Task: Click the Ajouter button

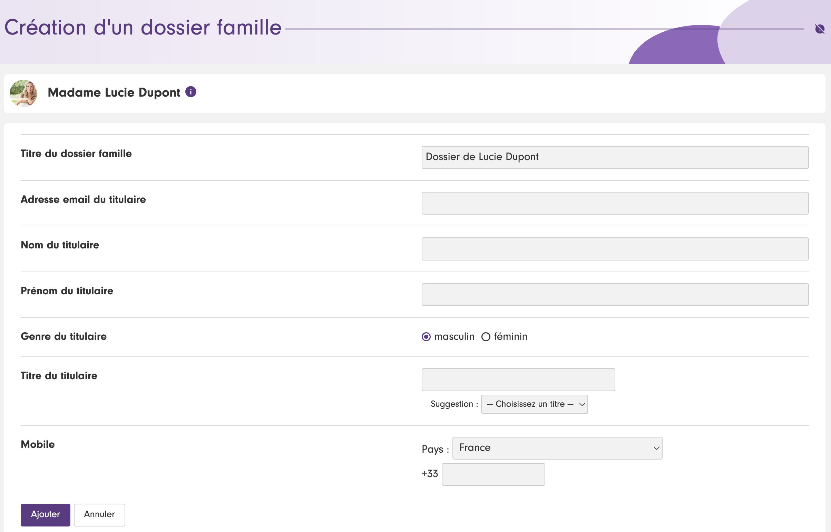Action: pyautogui.click(x=45, y=515)
